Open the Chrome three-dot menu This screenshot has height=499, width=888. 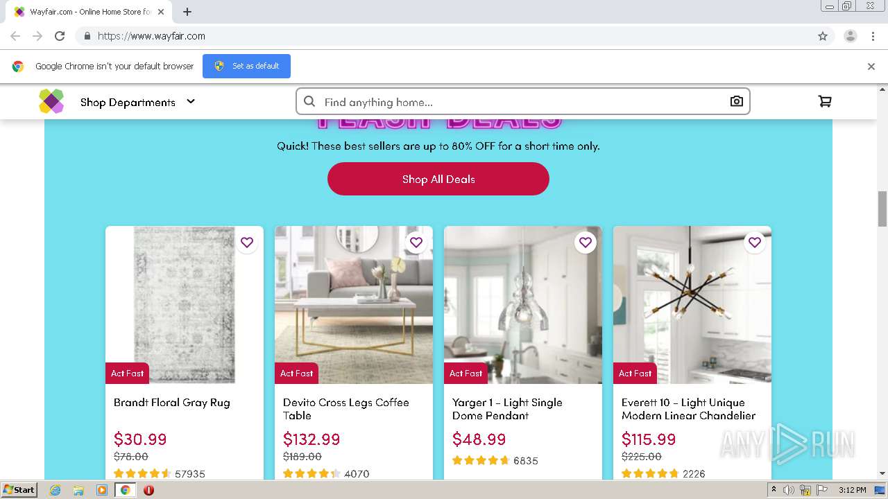click(873, 36)
